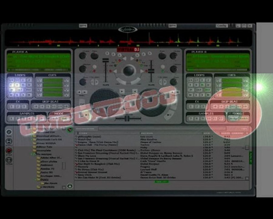Click first cue slot in Player A
Viewport: 273px width, 219px height.
pyautogui.click(x=53, y=80)
